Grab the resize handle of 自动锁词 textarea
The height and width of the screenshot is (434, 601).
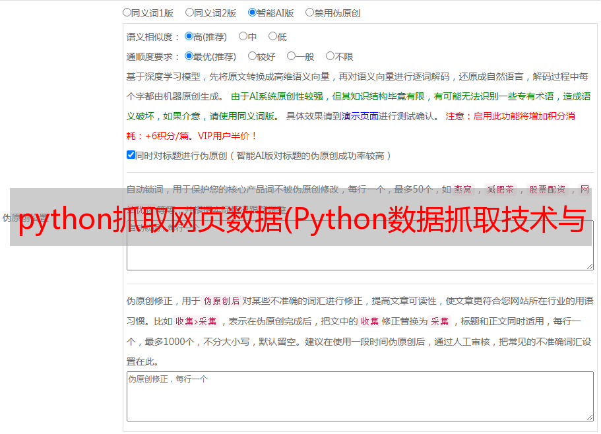[590, 266]
